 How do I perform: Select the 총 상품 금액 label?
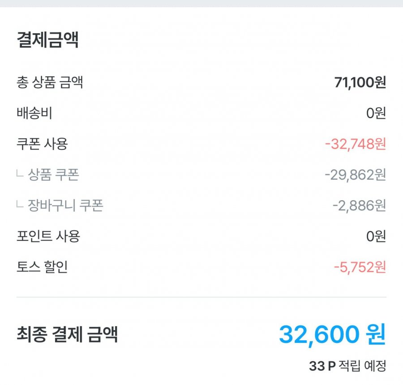tap(50, 83)
